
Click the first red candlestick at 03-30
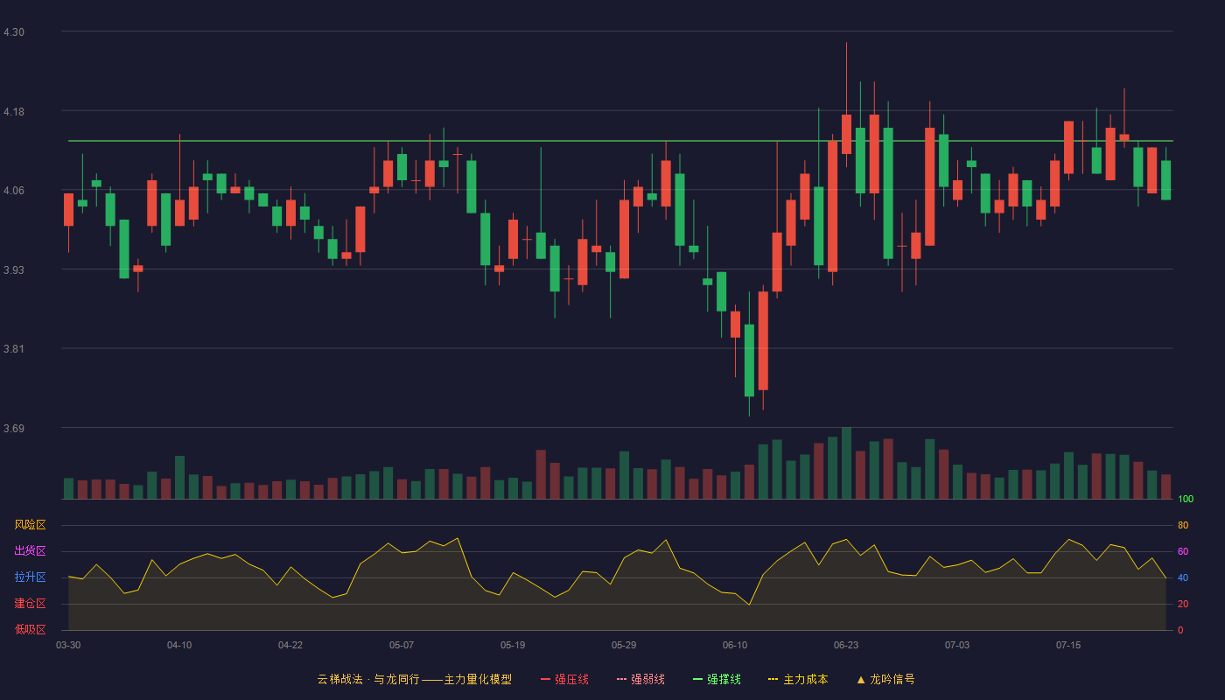[68, 209]
